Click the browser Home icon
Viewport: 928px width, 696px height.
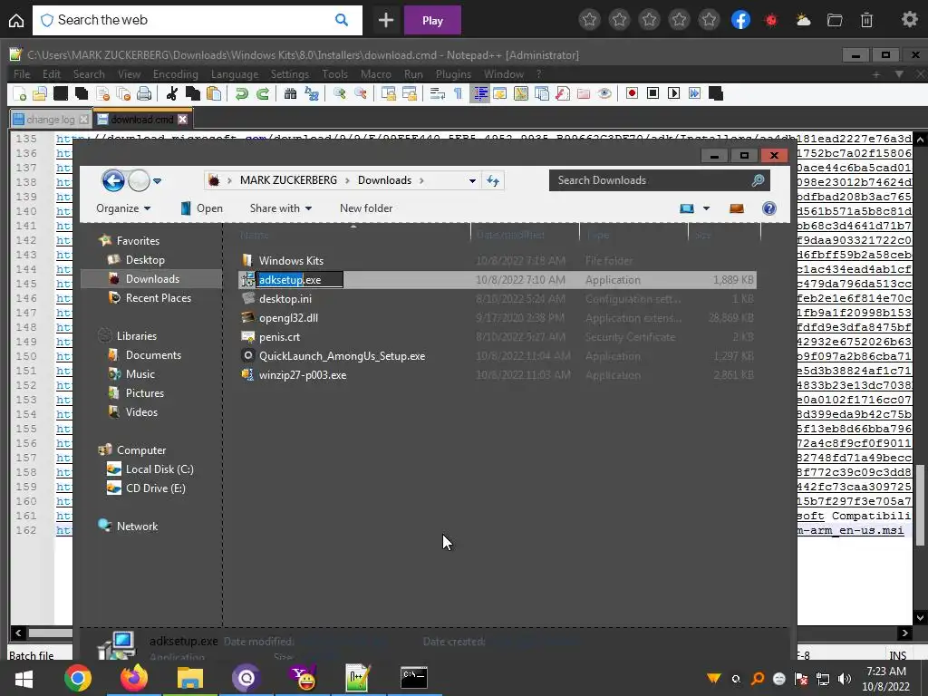16,21
